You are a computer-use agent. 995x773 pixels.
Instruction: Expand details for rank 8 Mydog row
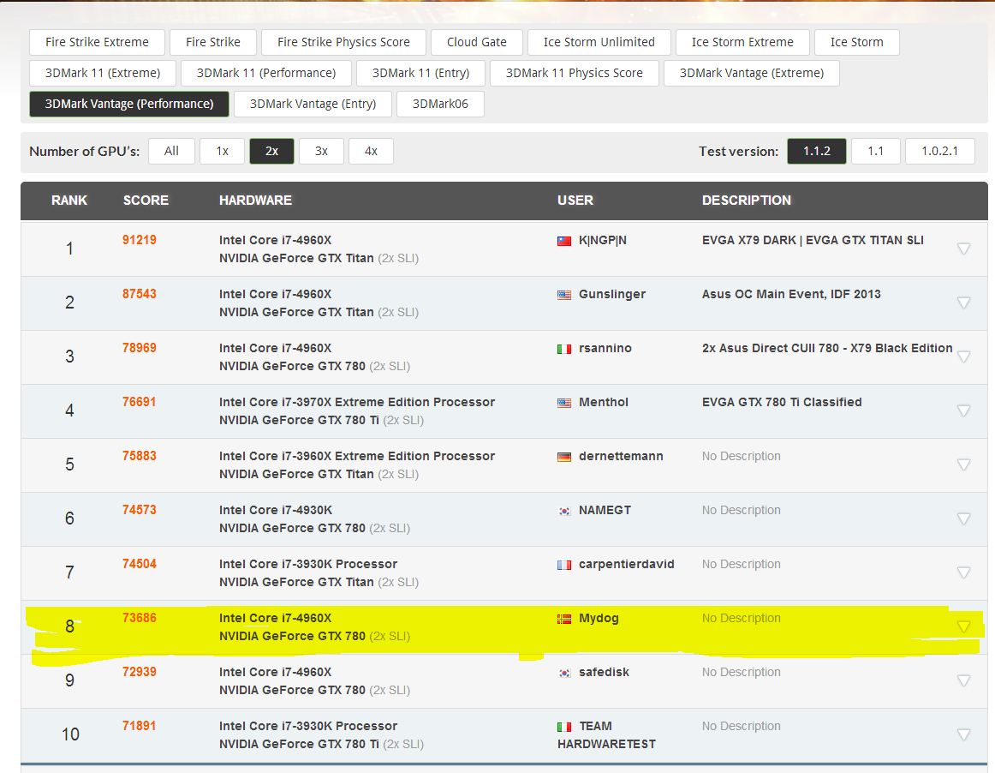[963, 627]
